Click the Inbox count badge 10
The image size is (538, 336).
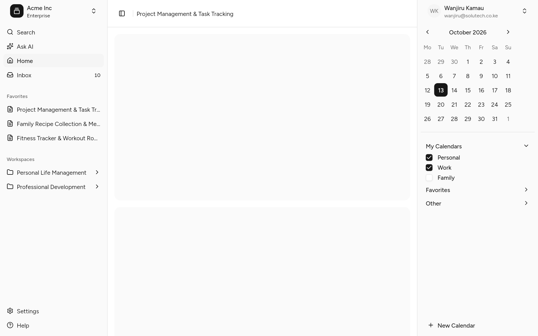[97, 75]
